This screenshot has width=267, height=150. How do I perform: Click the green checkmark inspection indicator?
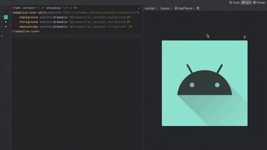click(139, 8)
